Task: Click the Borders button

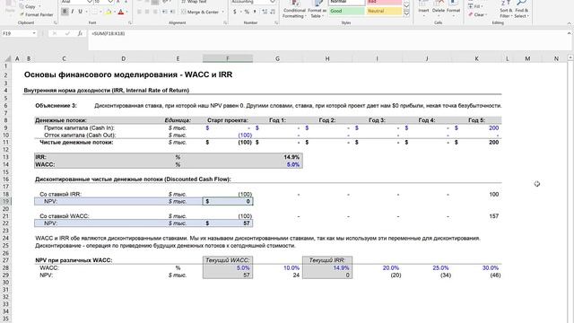Action: [95, 12]
